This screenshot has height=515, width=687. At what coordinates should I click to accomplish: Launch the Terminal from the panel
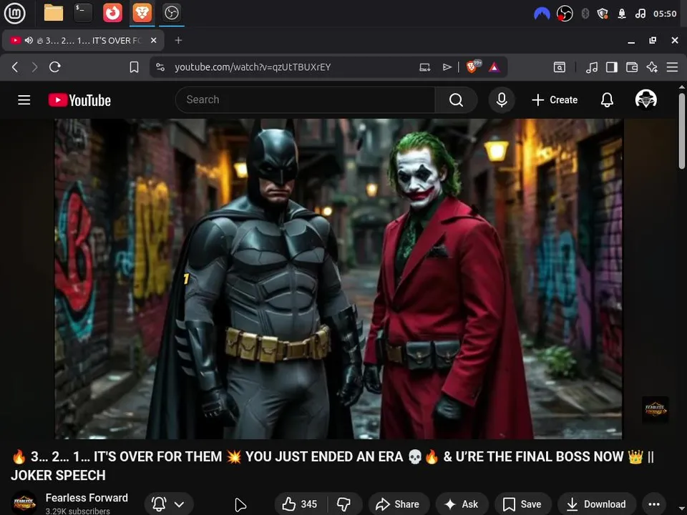coord(83,13)
